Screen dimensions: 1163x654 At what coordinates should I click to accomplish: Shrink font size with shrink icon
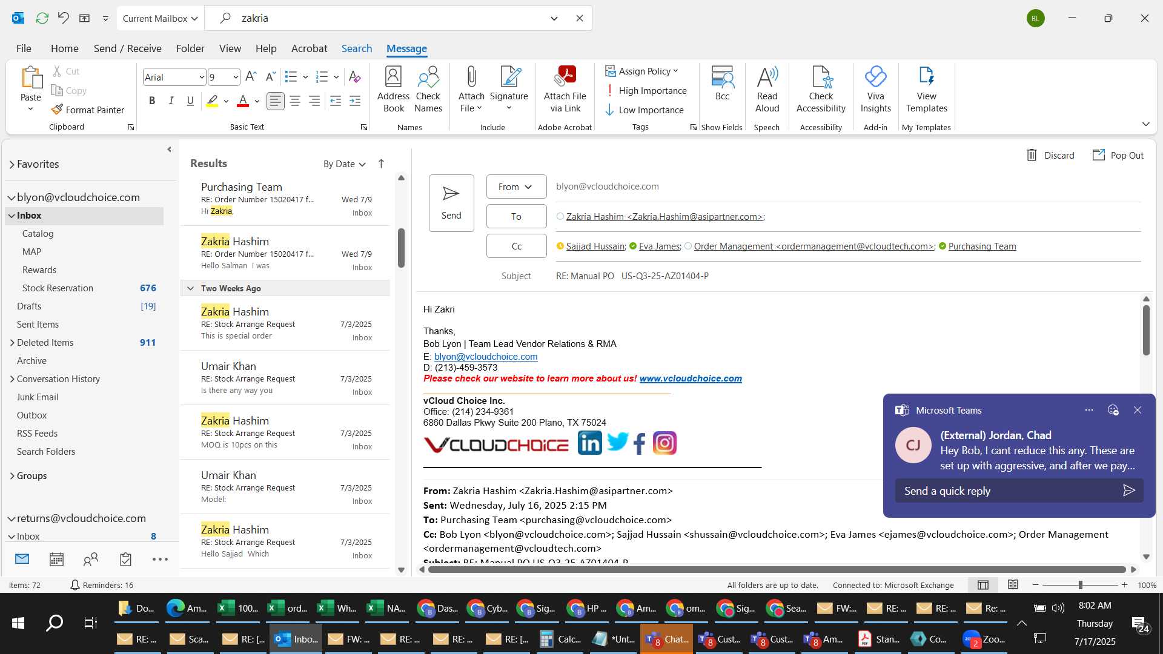click(x=271, y=77)
